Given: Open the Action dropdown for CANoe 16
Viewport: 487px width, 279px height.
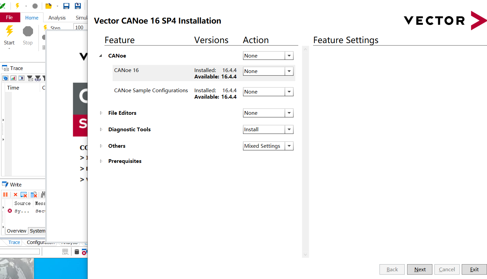Looking at the screenshot, I should 289,71.
